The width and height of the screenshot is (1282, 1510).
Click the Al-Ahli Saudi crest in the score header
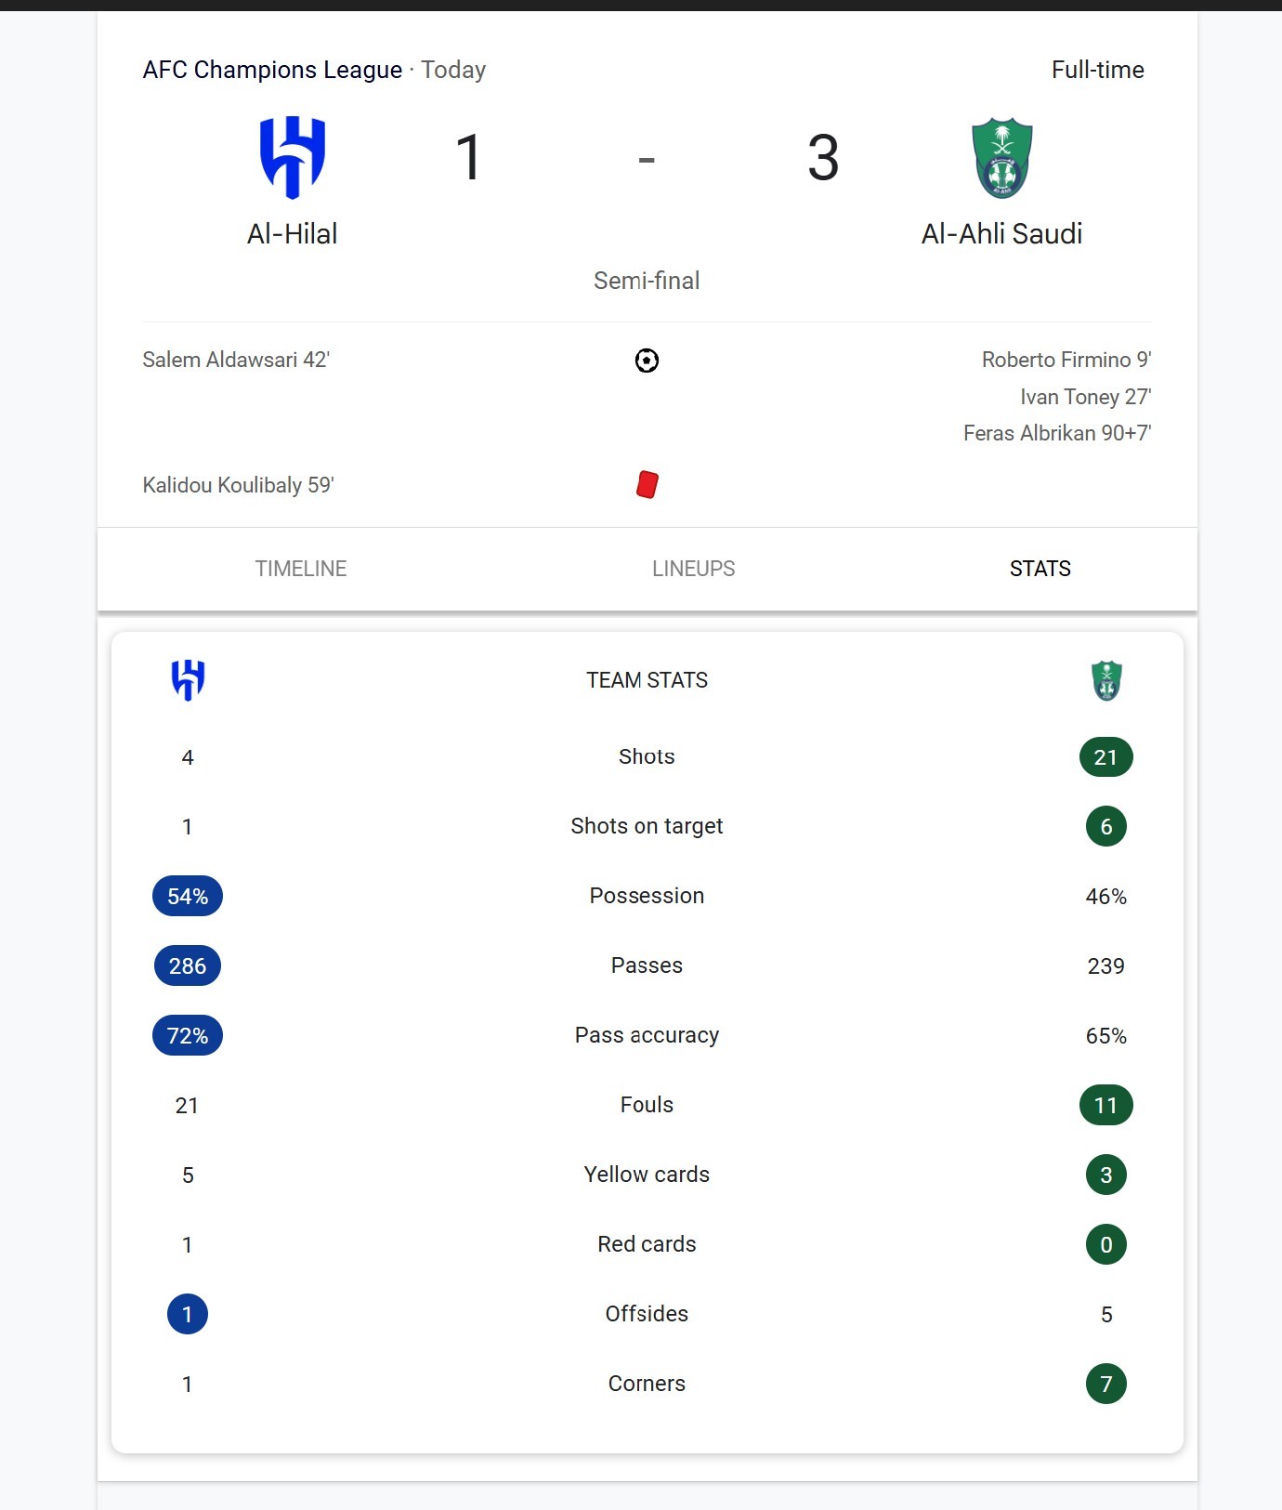[1001, 158]
